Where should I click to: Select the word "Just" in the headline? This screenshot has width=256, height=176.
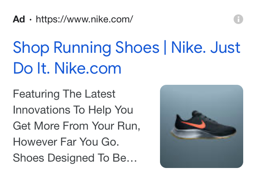pos(225,48)
